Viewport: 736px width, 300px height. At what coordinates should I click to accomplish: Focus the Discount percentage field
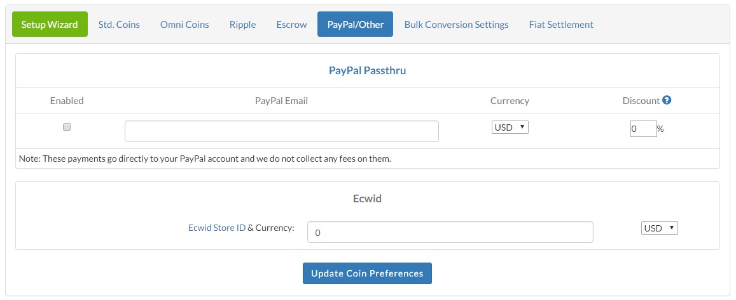point(643,129)
